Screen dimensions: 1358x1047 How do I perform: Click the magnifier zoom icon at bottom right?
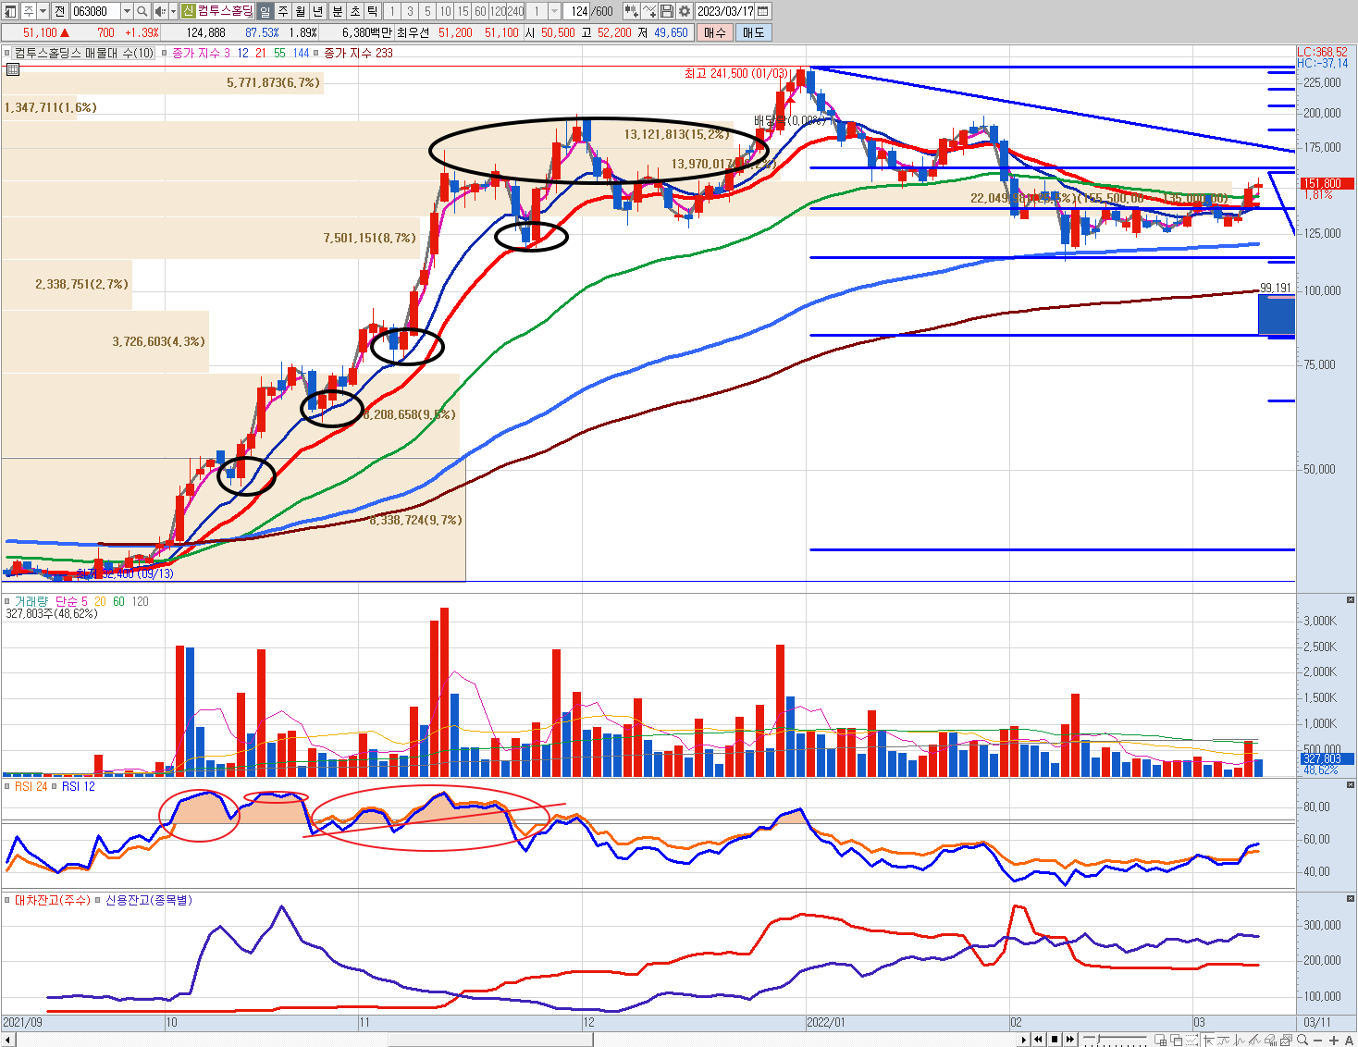[1303, 1041]
